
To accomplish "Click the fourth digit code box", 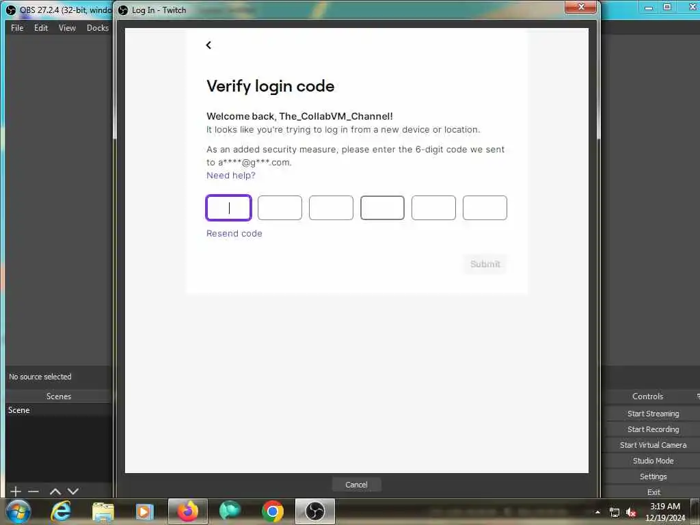I will coord(383,208).
